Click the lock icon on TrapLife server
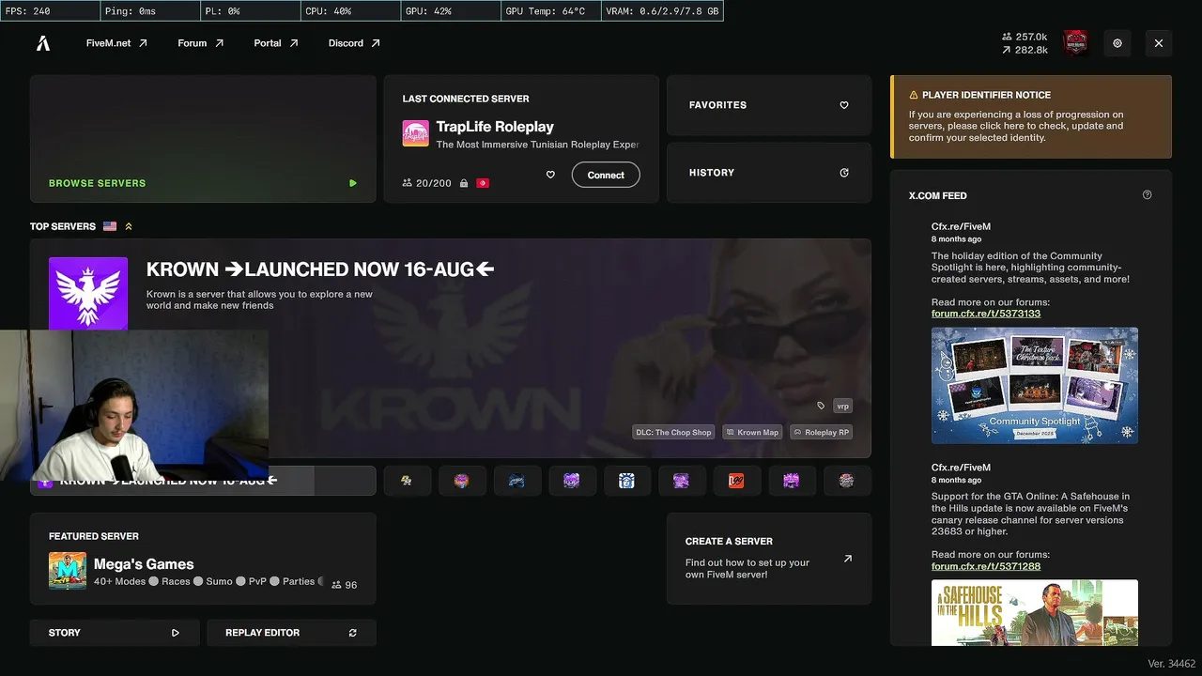Image resolution: width=1202 pixels, height=676 pixels. click(464, 183)
